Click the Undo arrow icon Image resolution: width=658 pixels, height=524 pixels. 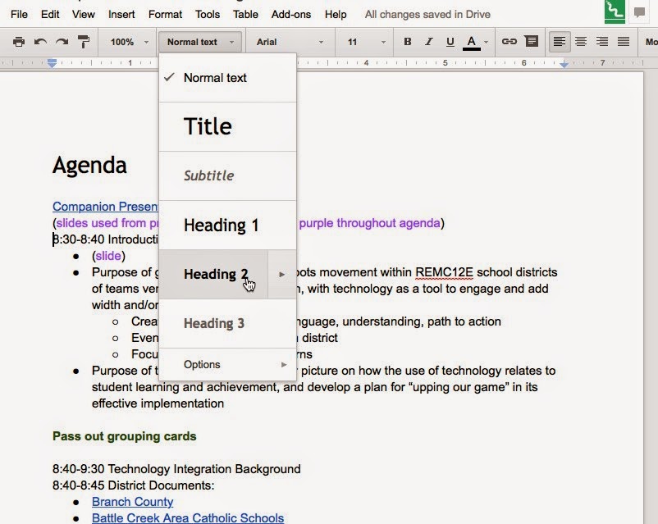[x=40, y=42]
